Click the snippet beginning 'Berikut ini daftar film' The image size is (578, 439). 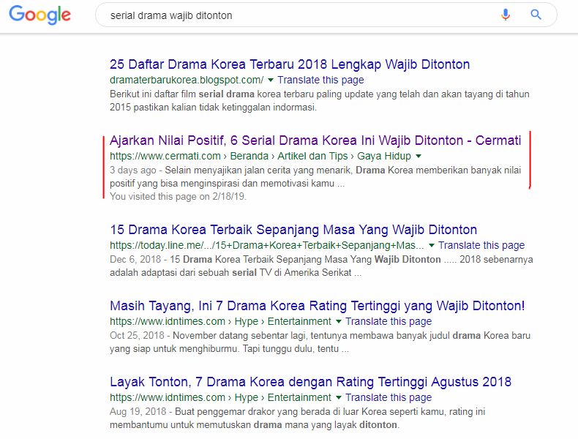pos(320,101)
